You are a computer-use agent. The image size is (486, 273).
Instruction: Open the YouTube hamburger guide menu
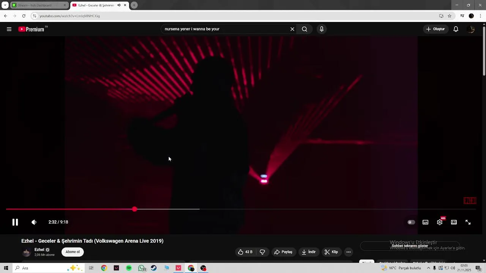coord(9,29)
